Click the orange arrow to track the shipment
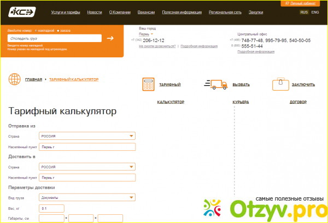Viewport: 328px width, 223px height. pyautogui.click(x=110, y=38)
